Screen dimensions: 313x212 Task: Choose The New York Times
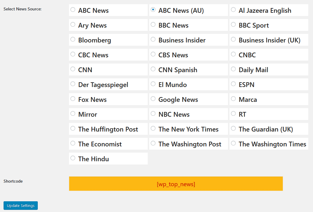point(153,129)
